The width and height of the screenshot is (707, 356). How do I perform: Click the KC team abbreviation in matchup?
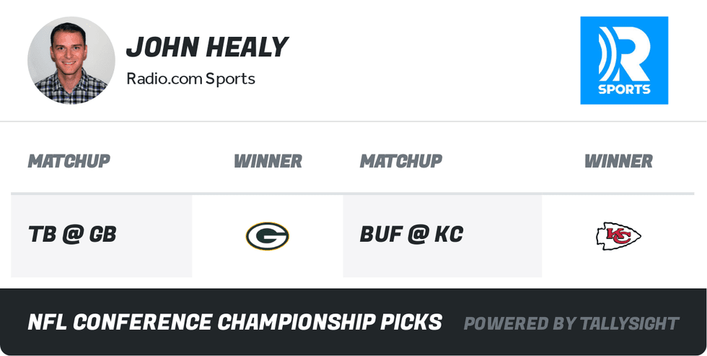[448, 235]
